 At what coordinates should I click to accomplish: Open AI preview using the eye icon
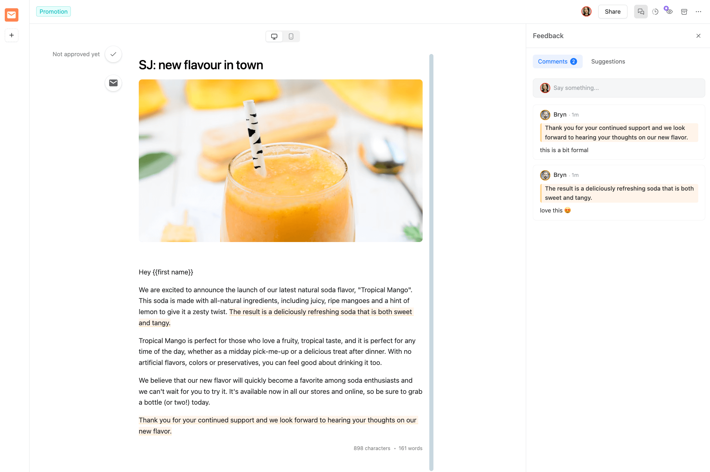tap(669, 11)
